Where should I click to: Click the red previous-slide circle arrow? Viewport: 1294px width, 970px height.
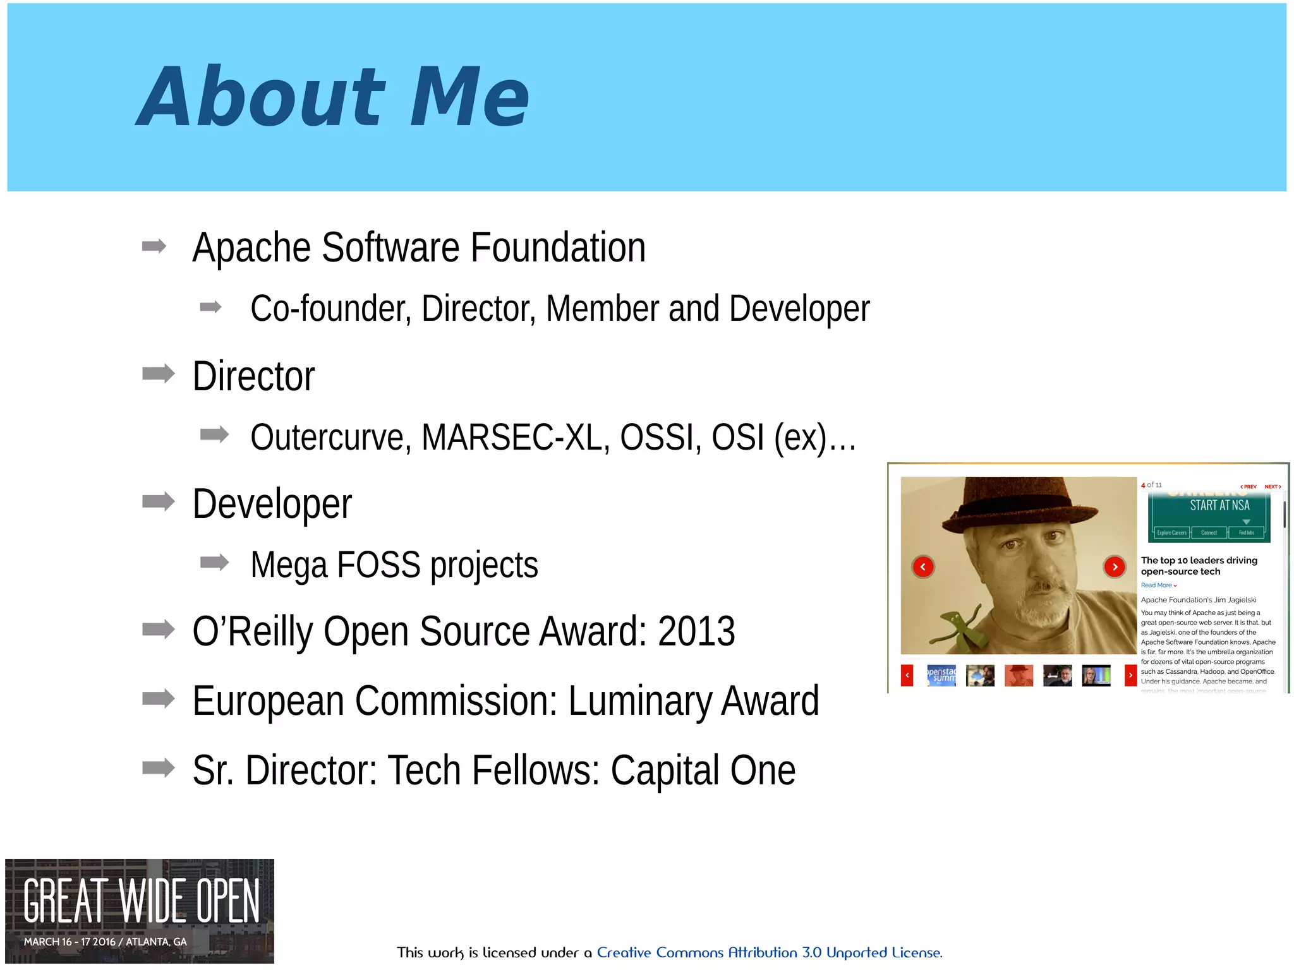click(923, 566)
